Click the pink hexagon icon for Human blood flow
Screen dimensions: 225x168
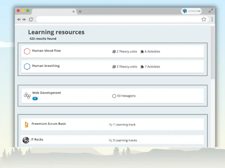tap(27, 51)
